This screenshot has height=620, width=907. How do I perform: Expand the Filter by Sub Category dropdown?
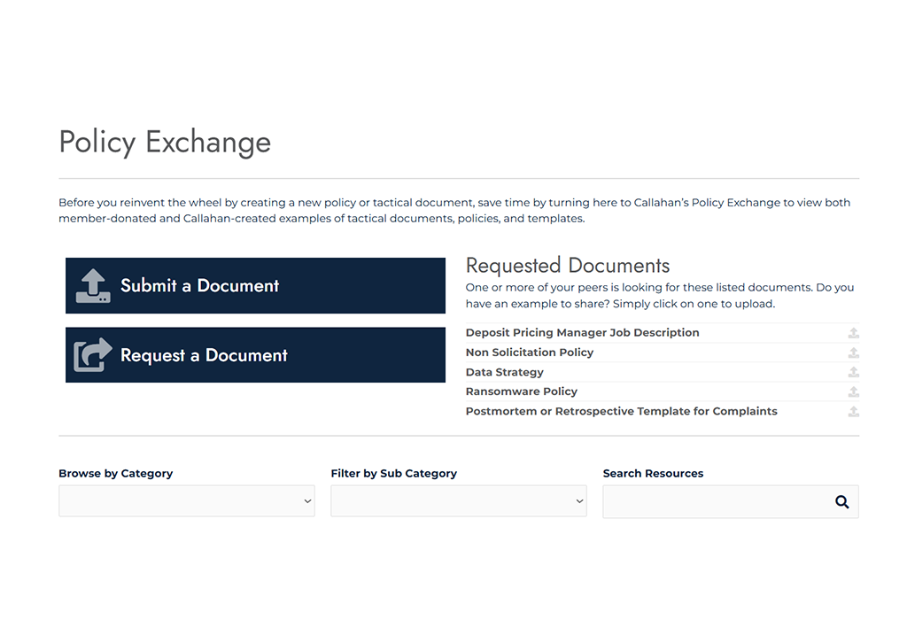(458, 501)
